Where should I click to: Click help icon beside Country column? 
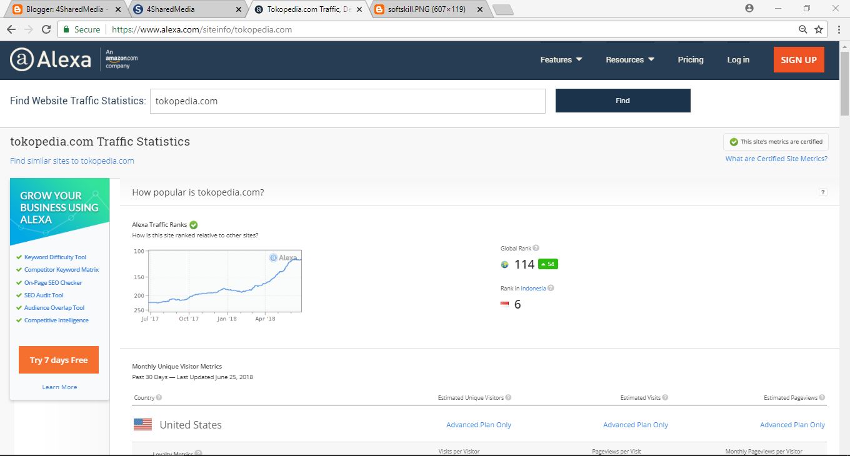[159, 397]
